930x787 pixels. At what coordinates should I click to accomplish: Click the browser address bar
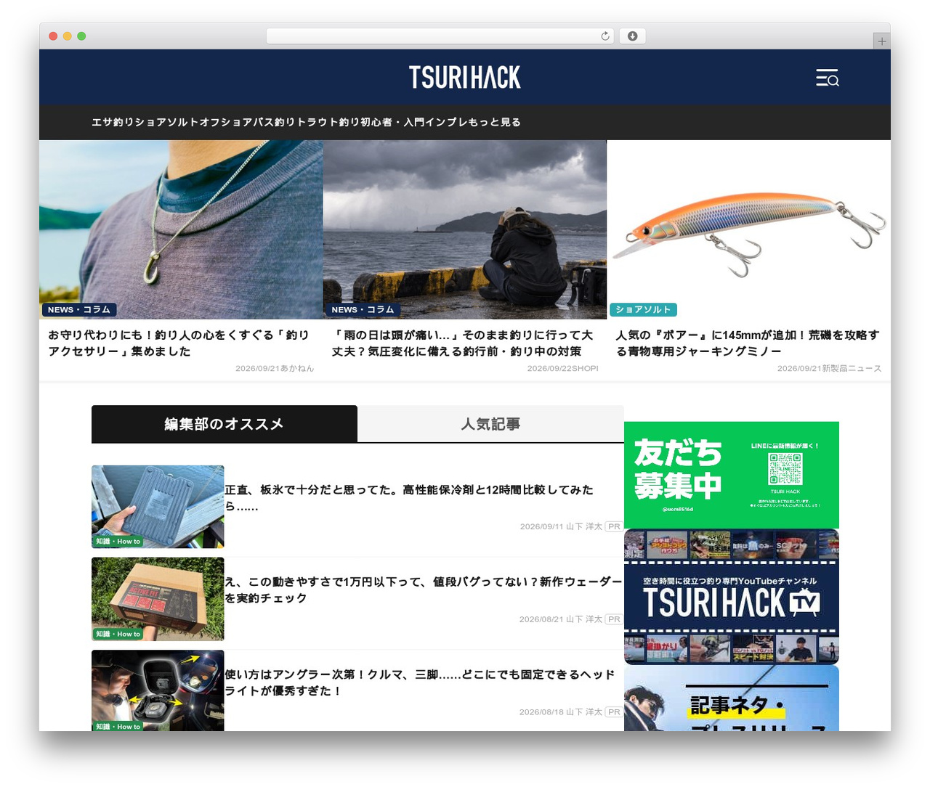coord(440,36)
